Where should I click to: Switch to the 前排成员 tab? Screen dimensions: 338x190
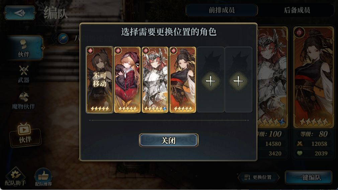[222, 10]
